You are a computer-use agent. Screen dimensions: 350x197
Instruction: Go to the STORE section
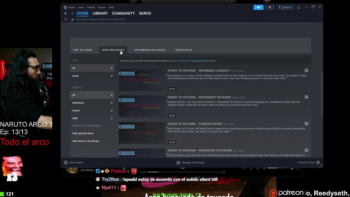tap(82, 13)
